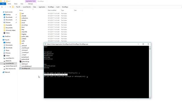The image size is (182, 102).
Task: Switch to the Home ribbon tab
Action: [x=9, y=4]
